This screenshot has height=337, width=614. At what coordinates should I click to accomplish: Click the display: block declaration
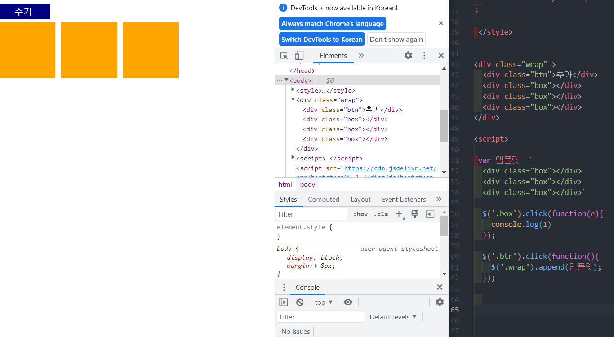pyautogui.click(x=315, y=257)
